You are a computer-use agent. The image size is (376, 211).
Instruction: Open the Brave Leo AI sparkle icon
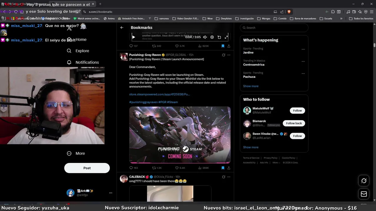[360, 12]
